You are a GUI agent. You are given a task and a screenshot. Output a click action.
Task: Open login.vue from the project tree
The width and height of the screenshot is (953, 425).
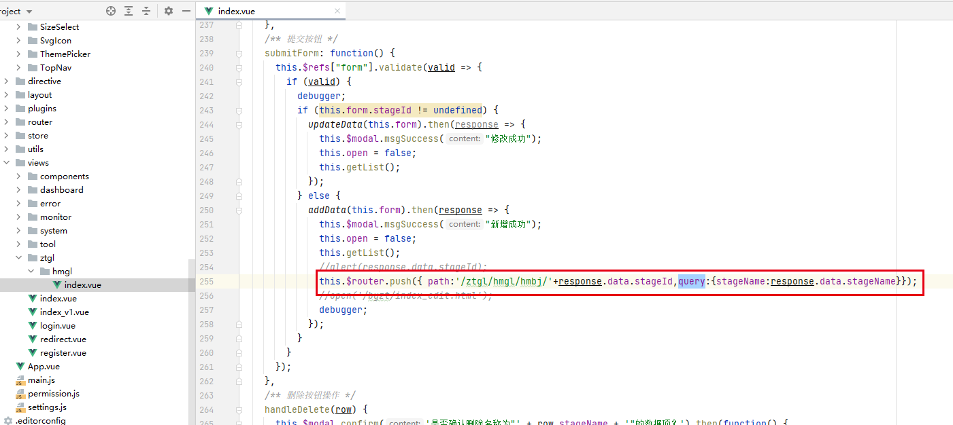57,326
